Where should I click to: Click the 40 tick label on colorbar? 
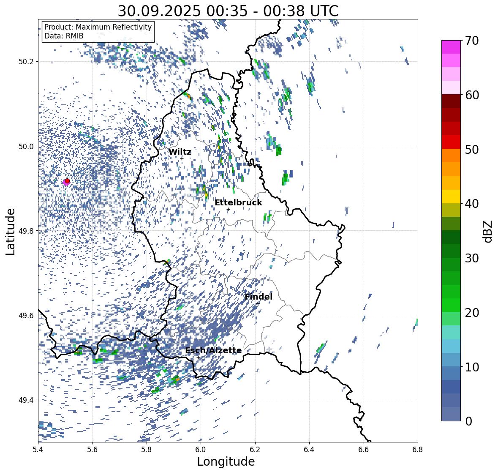click(x=472, y=204)
